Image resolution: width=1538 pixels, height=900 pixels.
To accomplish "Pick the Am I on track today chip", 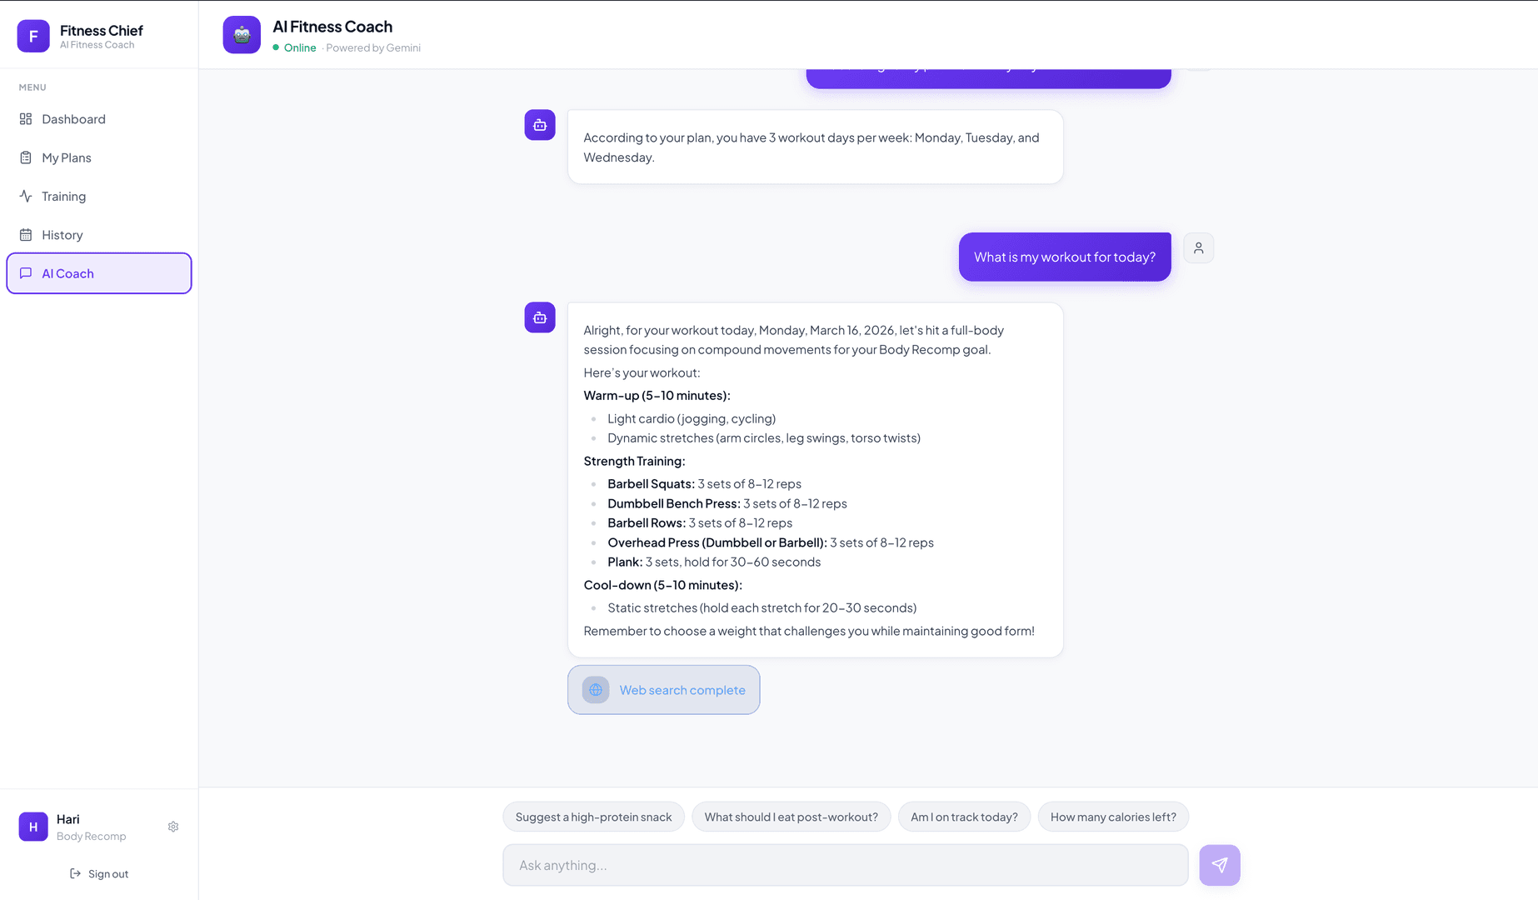I will (964, 817).
